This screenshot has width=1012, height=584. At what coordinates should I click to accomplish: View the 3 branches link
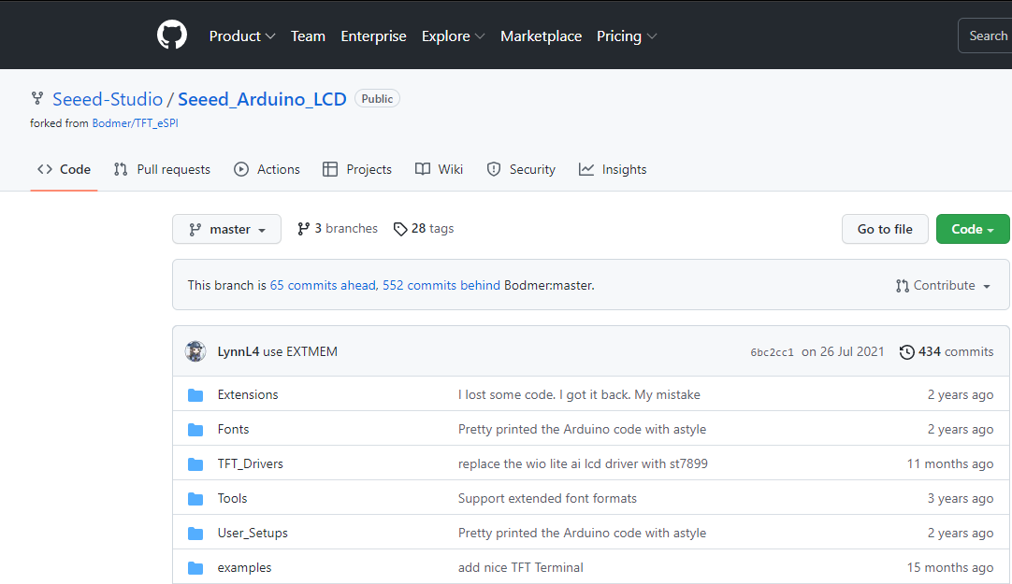coord(338,229)
